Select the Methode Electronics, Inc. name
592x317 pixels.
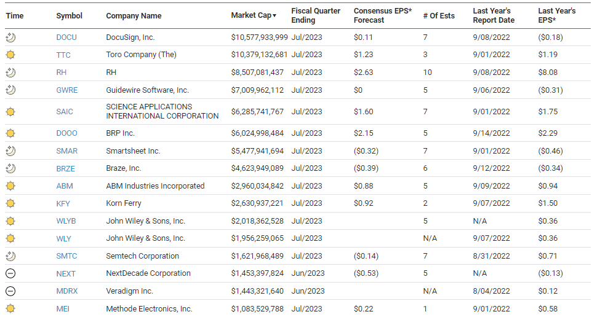tap(149, 309)
